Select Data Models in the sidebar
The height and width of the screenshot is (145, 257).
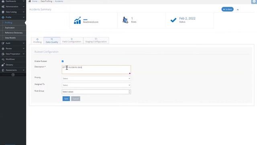point(10,38)
